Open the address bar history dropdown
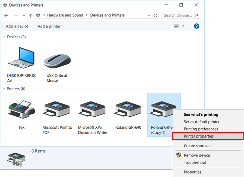The height and width of the screenshot is (177, 244). point(149,15)
